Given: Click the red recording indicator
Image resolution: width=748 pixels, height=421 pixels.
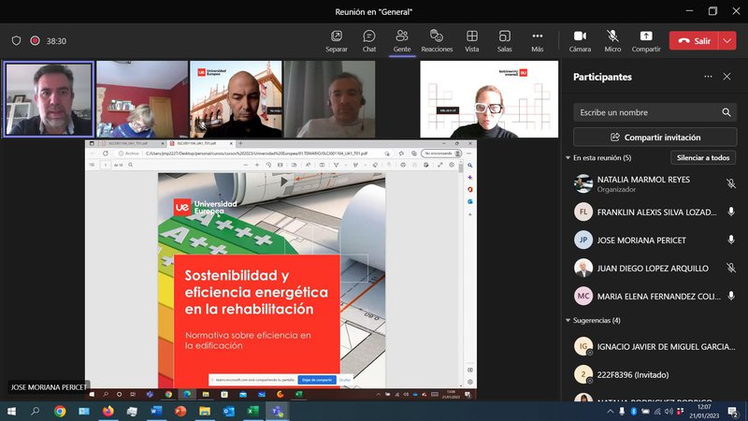Looking at the screenshot, I should click(x=35, y=41).
